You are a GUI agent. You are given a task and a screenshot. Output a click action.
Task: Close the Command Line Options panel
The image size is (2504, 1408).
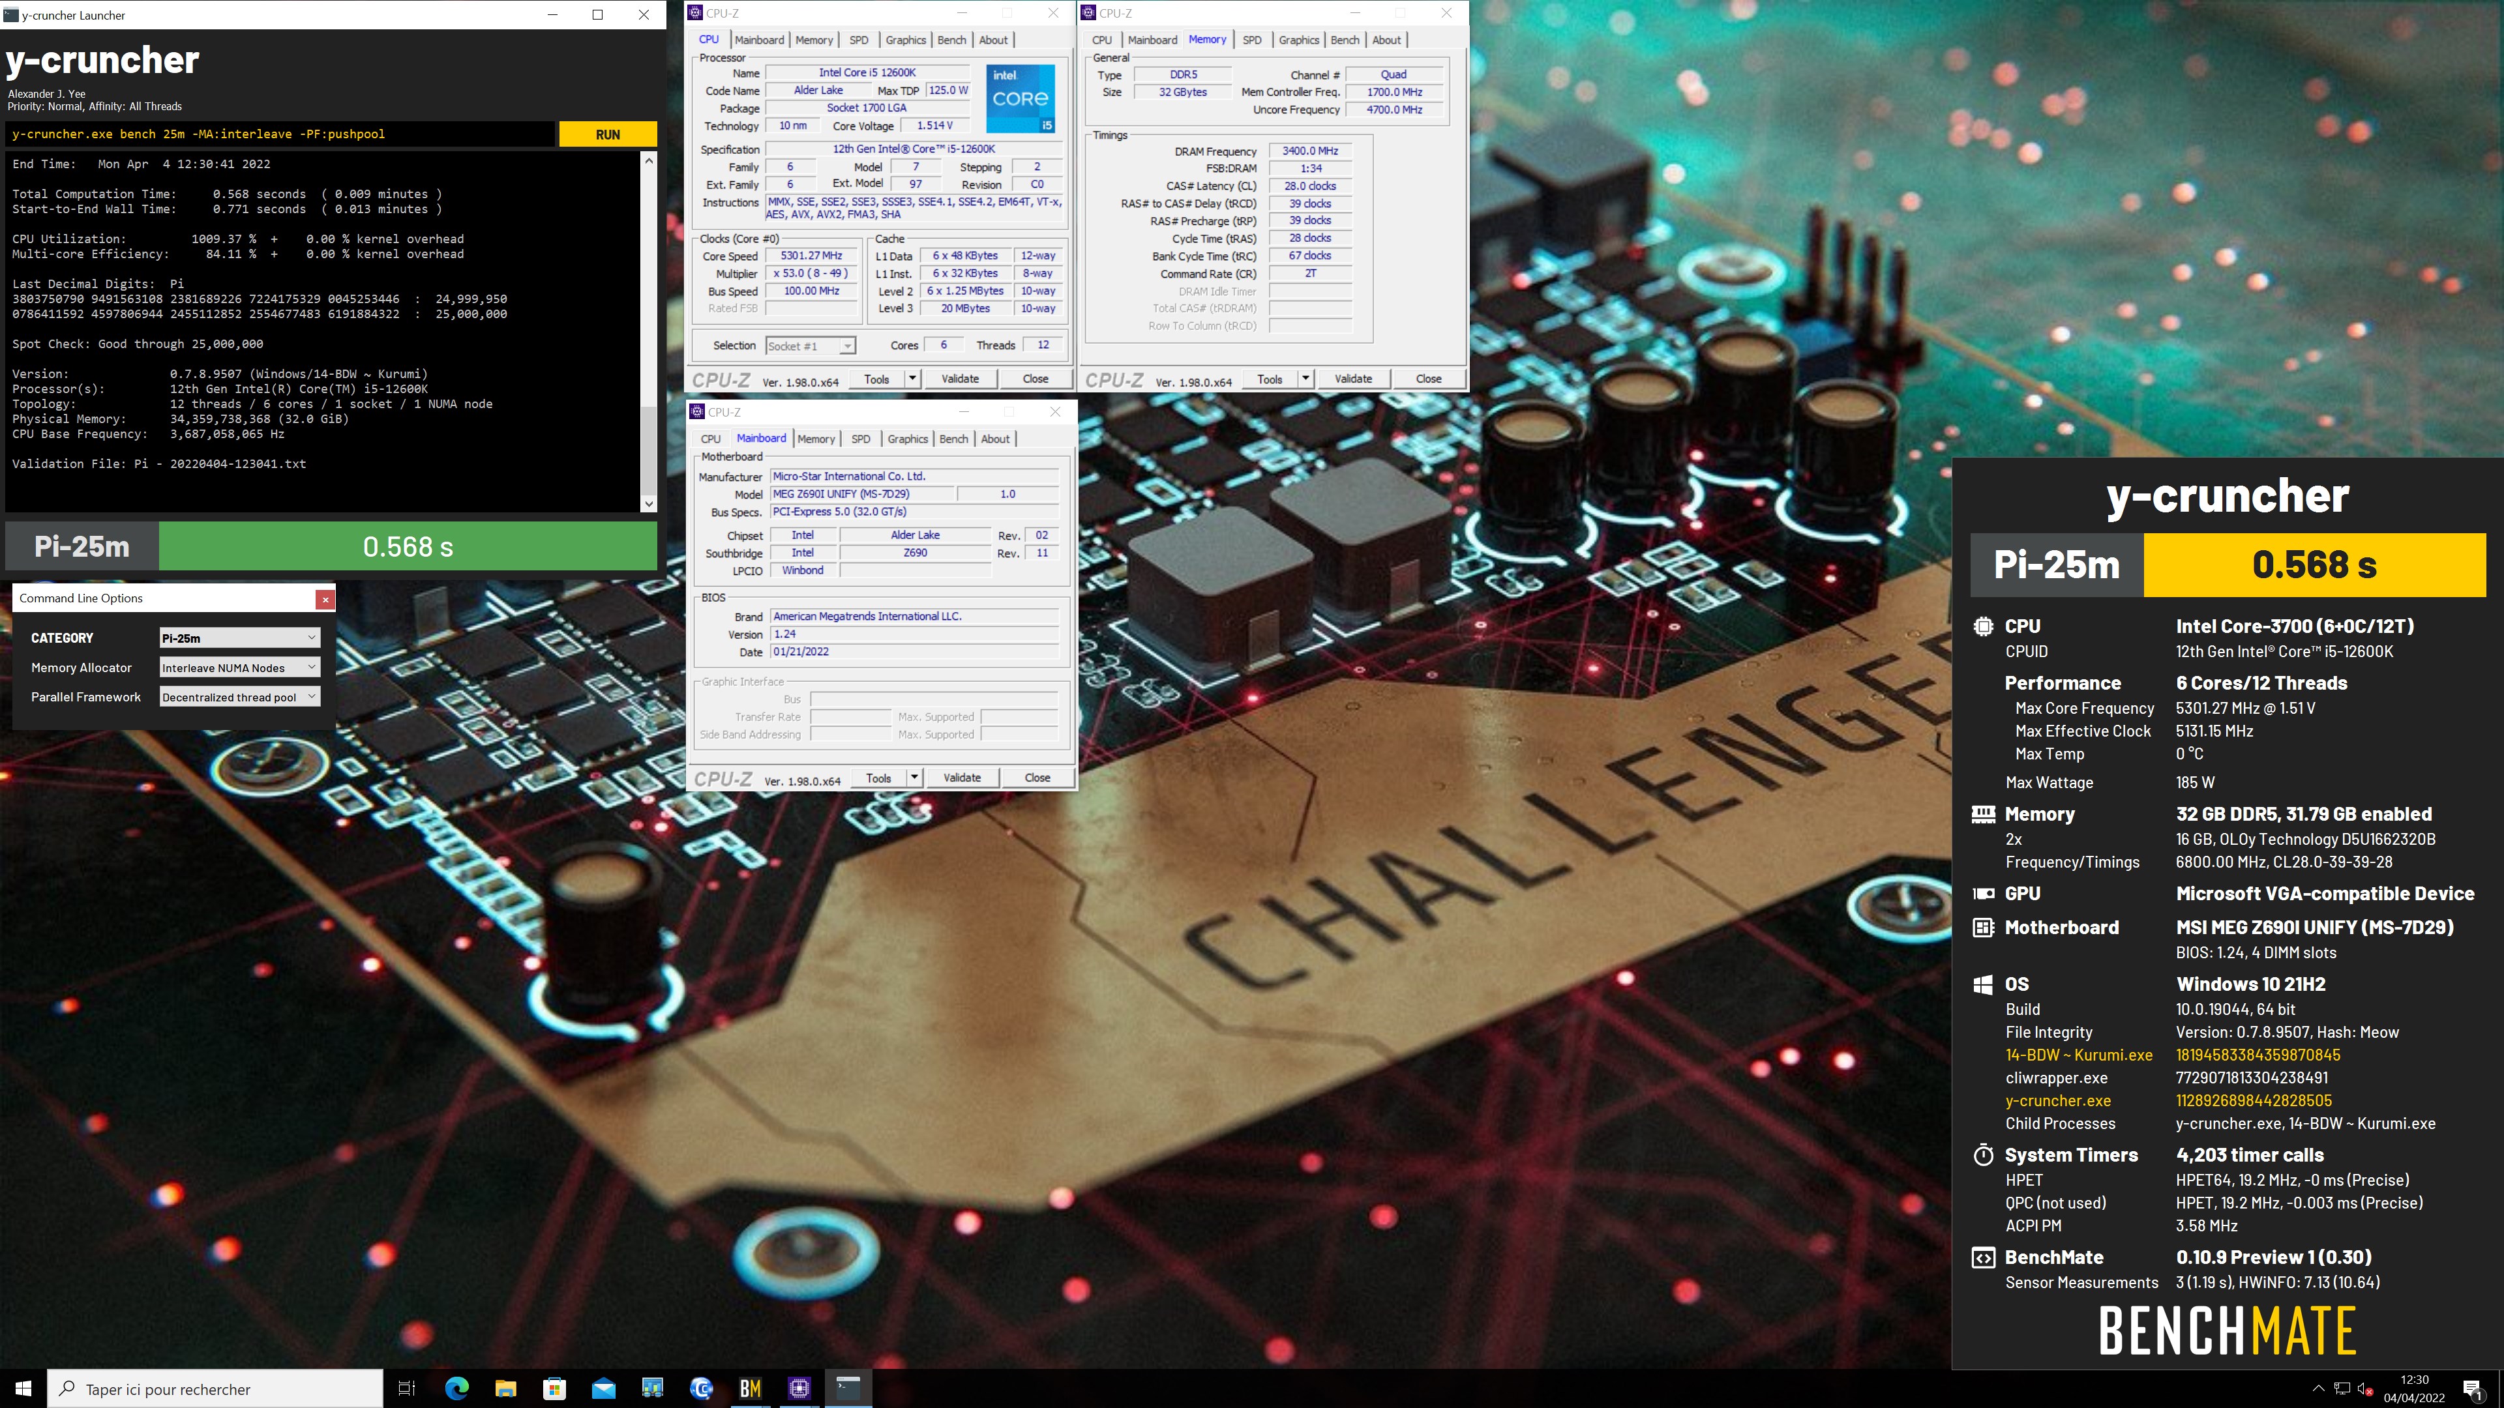(325, 600)
